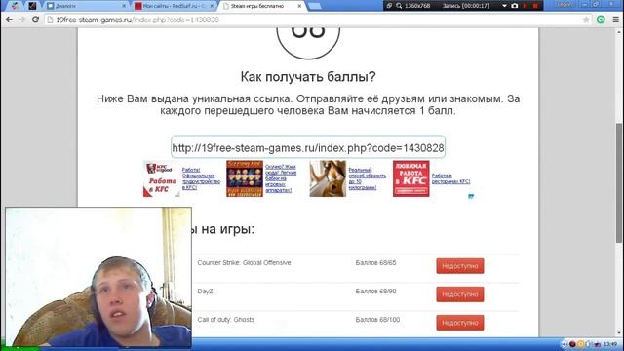Viewport: 624px width, 351px height.
Task: Bookmark this page with the star icon
Action: click(x=586, y=19)
